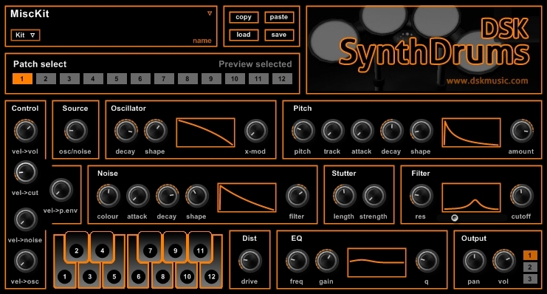Screen dimensions: 547x294
Task: Click the Pitch amount knob
Action: pyautogui.click(x=522, y=131)
